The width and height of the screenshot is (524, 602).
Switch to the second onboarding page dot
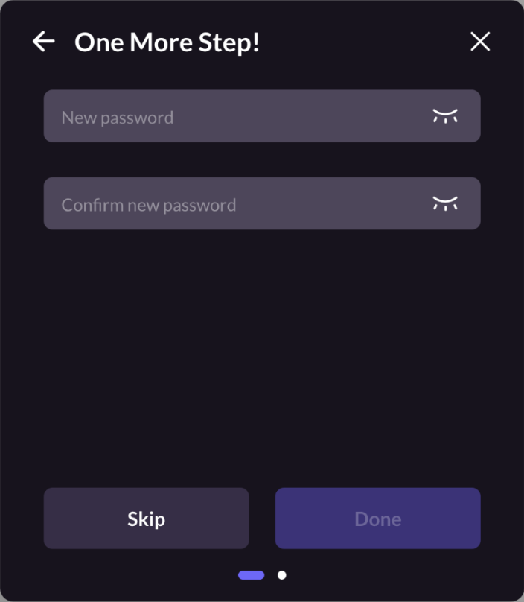click(x=281, y=575)
